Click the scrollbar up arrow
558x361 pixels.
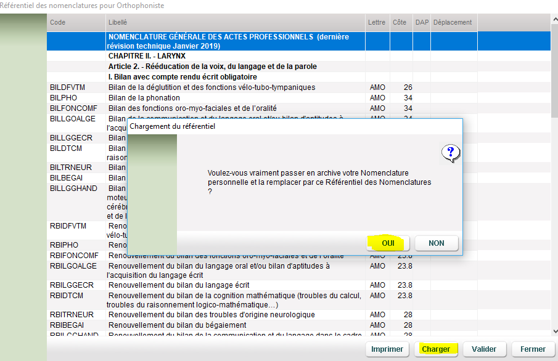pyautogui.click(x=554, y=19)
